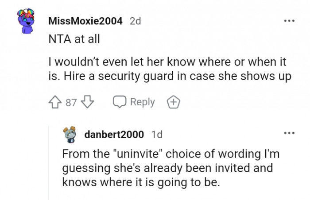Viewport: 310px width, 200px height.
Task: Go to danbert2000's profile via username
Action: 114,134
